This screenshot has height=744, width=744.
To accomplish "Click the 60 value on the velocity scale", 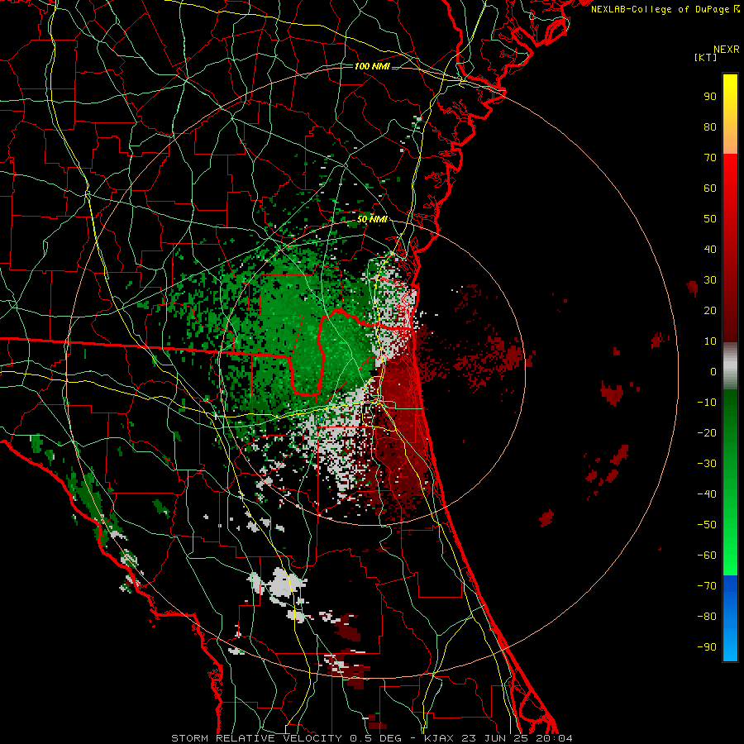I will 710,188.
